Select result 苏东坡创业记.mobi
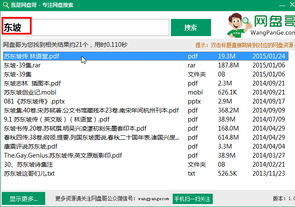 (146, 92)
